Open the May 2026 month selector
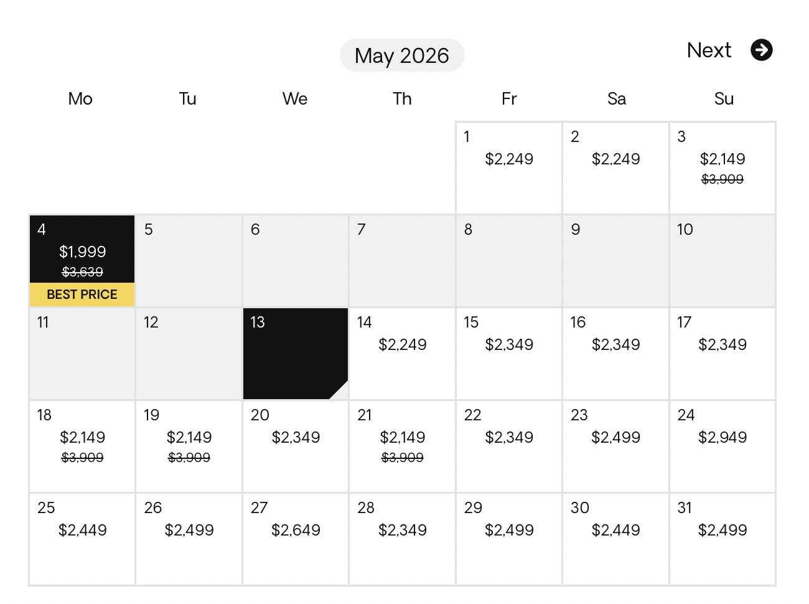Image resolution: width=809 pixels, height=604 pixels. click(402, 55)
